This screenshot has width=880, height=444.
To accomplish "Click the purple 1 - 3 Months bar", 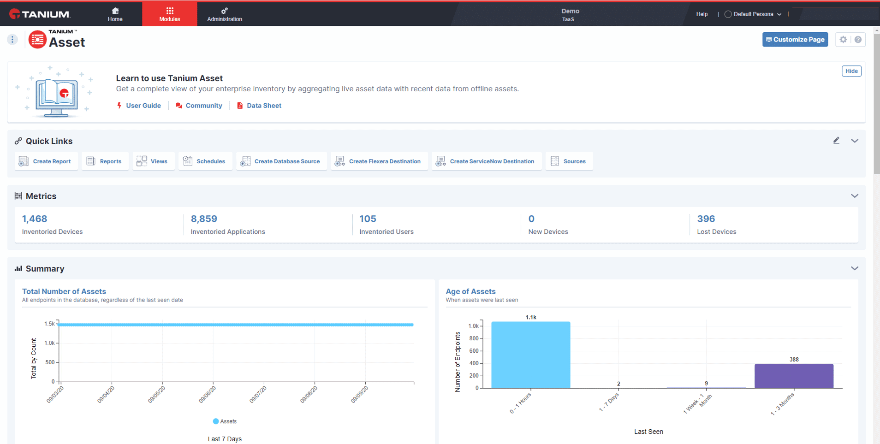I will [x=794, y=376].
